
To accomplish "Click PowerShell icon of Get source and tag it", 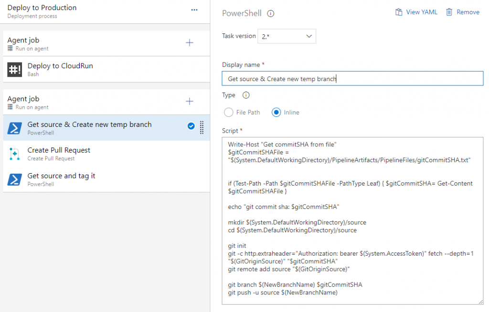I will pos(15,179).
